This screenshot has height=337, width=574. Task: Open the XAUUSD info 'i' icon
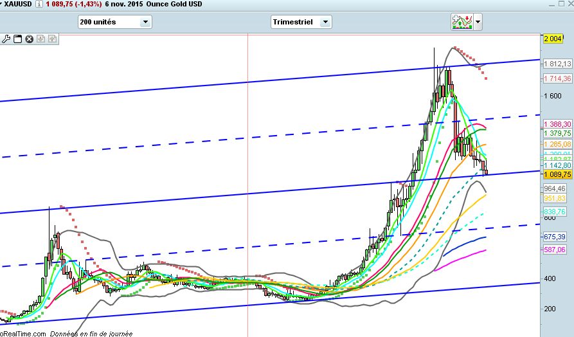point(39,4)
